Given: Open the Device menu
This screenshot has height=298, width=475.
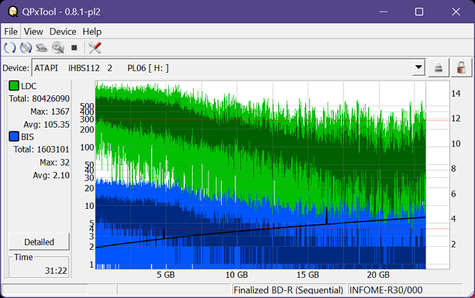Looking at the screenshot, I should [x=63, y=32].
